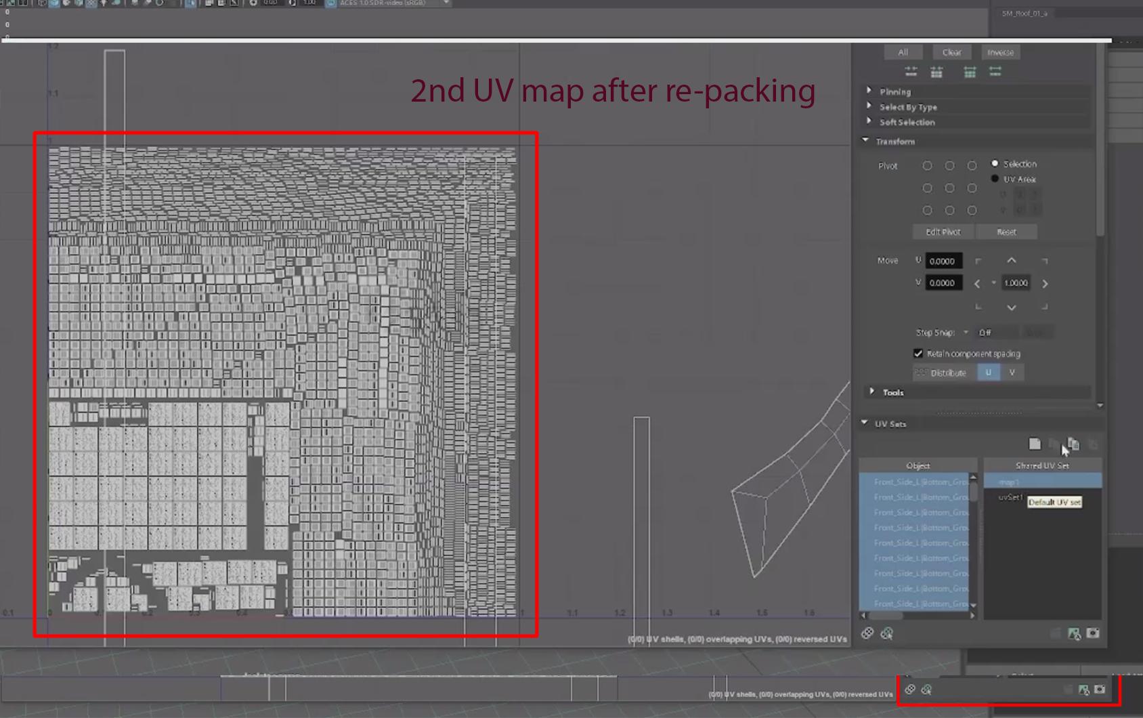The width and height of the screenshot is (1143, 718).
Task: Click the UV Toolkit panel scroll-down arrow
Action: coord(1100,405)
